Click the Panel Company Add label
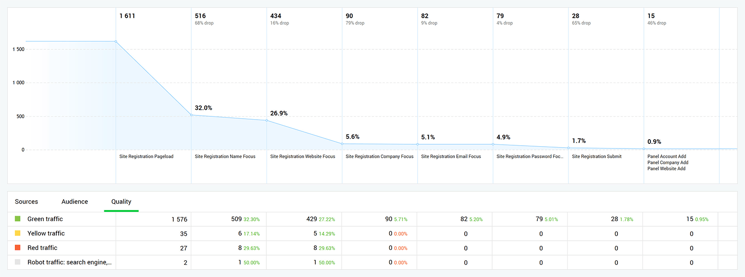 (x=668, y=162)
